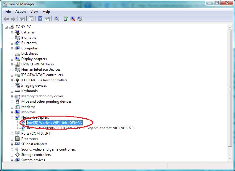Select the Imaging devices label
Viewport: 235px width, 171px height.
[x=34, y=85]
